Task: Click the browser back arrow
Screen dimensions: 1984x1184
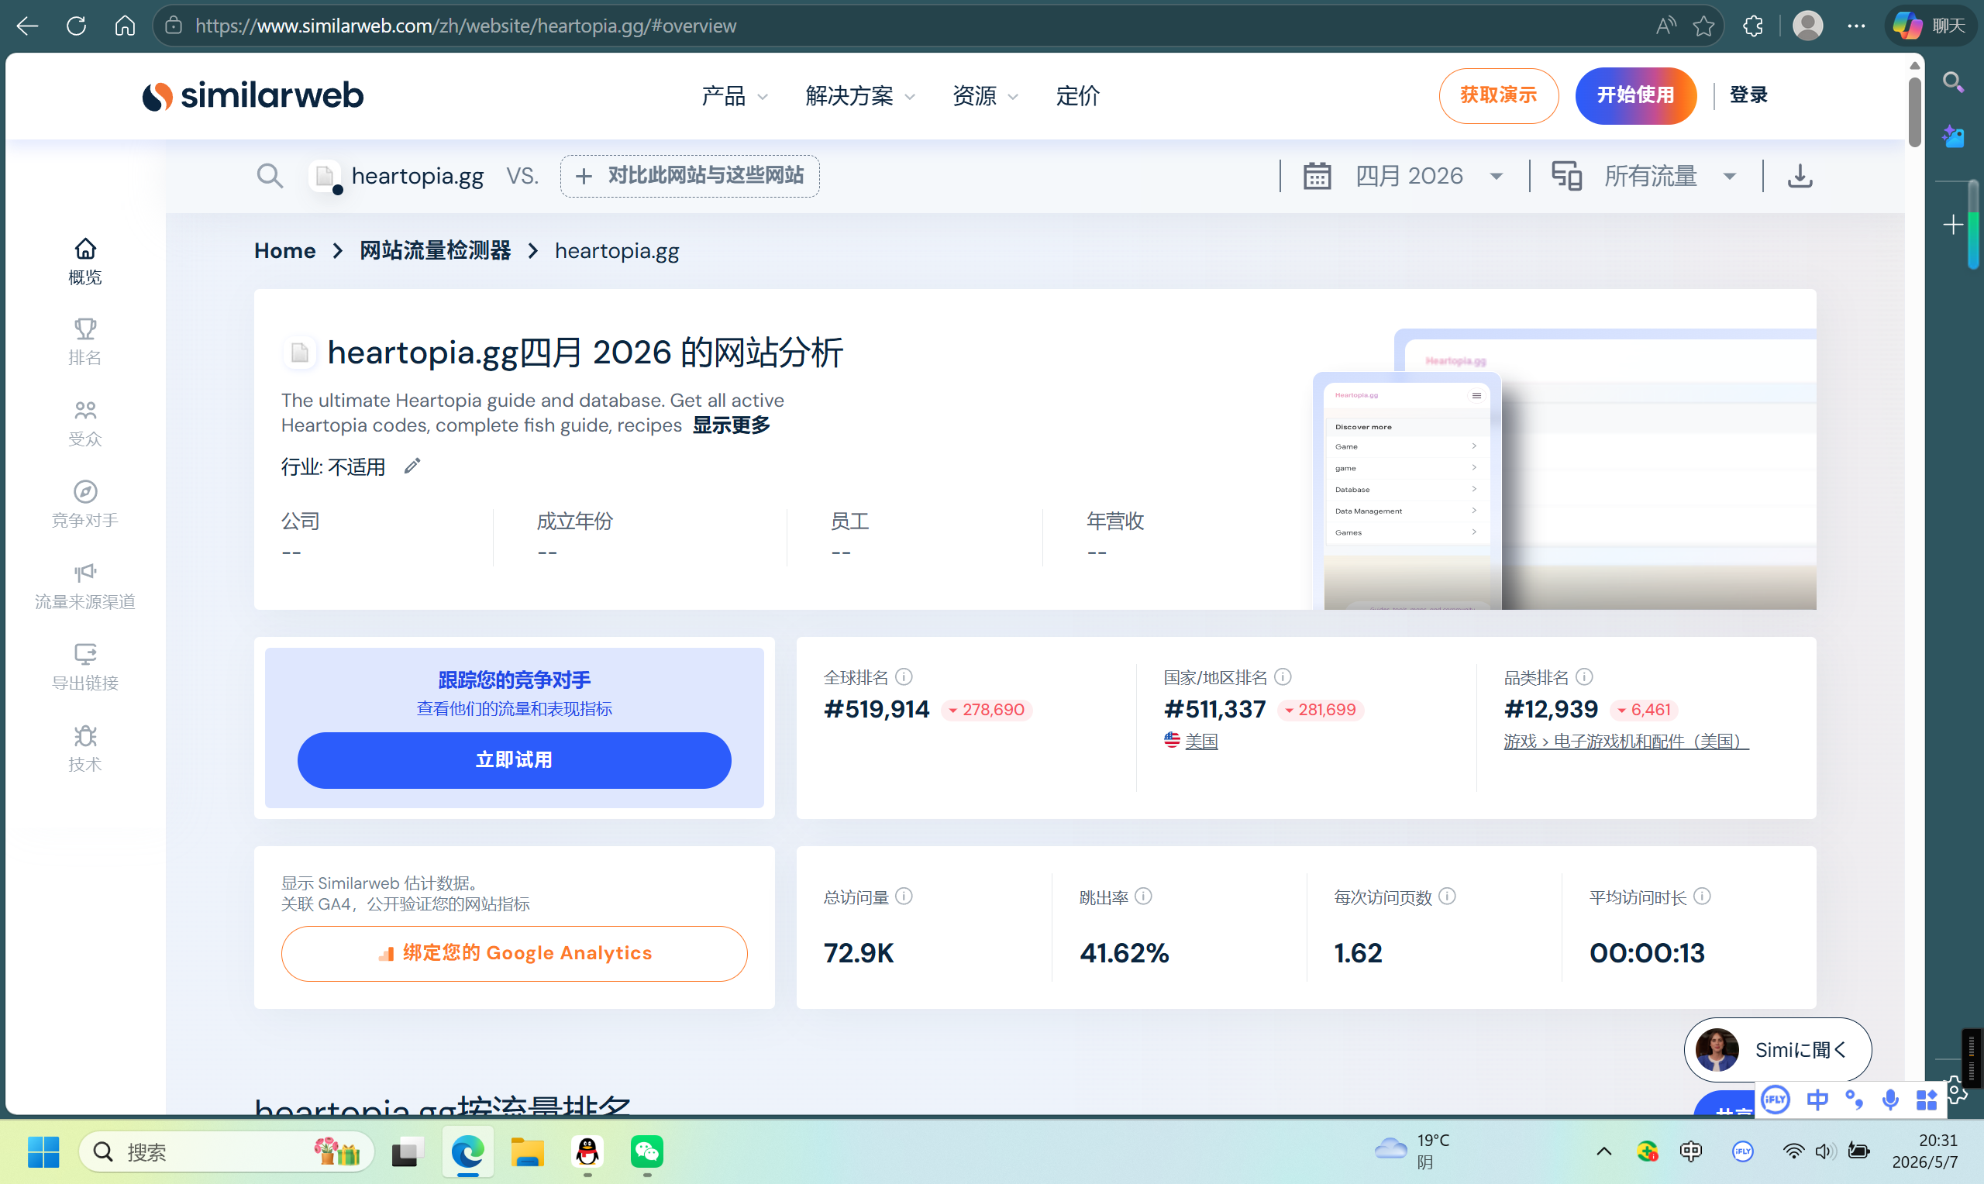Action: tap(27, 26)
